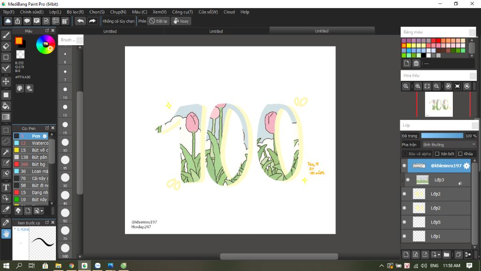
Task: Click the horizontal canvas scrollbar
Action: [x=279, y=256]
